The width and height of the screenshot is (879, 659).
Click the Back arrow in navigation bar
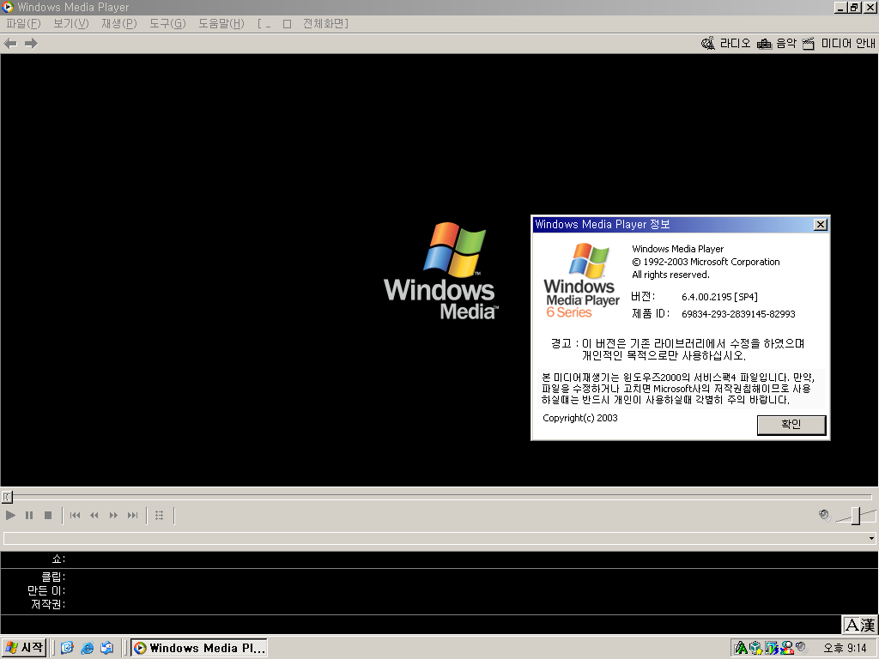coord(10,43)
